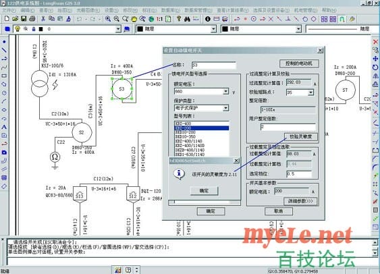The height and width of the screenshot is (274, 380).
Task: Select the text A tool in left toolbar
Action: [4, 127]
